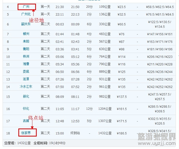
Task: Click the 总里程 1432公里 summary text
Action: (x=18, y=143)
